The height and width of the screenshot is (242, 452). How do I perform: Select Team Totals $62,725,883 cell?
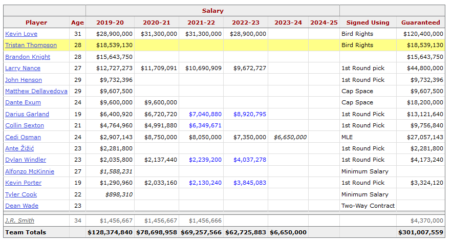click(246, 232)
